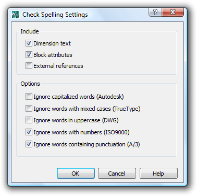Enable the External references checkbox
The height and width of the screenshot is (196, 197).
[x=29, y=66]
